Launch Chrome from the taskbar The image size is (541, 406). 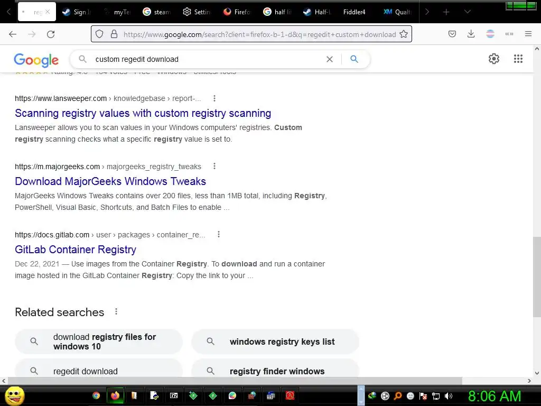coord(96,395)
